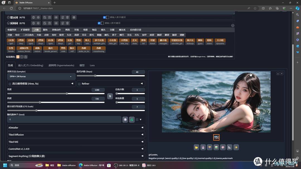The height and width of the screenshot is (169, 301).
Task: Open the 超网络 (Hypernetworks) tab
Action: click(61, 65)
